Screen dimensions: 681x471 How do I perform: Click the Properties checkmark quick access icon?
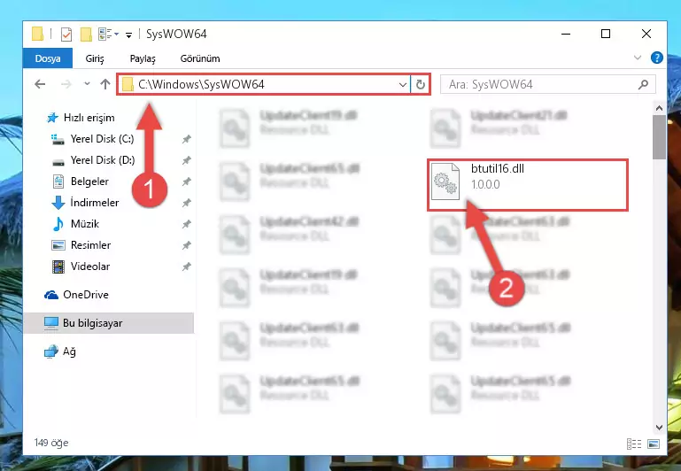click(x=66, y=35)
